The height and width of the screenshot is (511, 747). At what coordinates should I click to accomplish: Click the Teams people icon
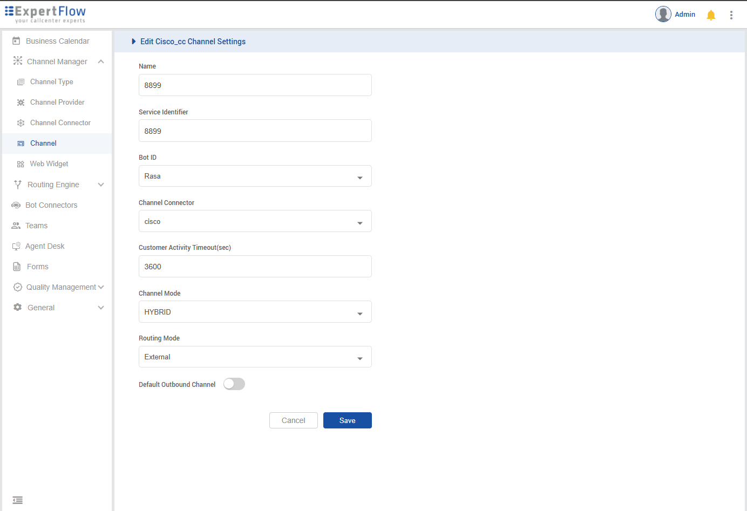tap(16, 226)
